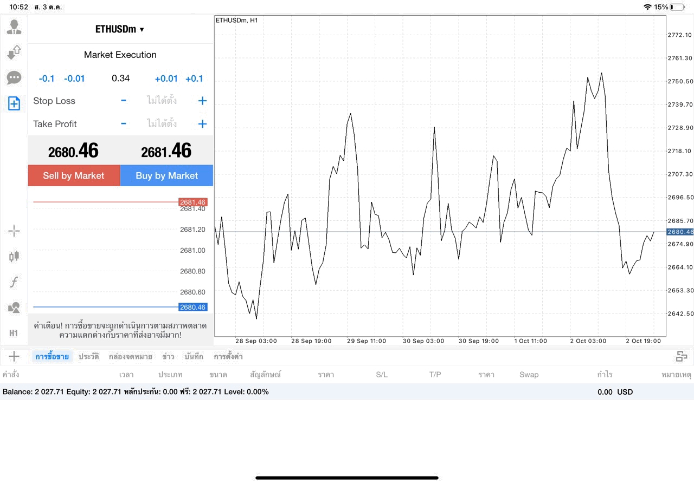This screenshot has width=694, height=484.
Task: Decrease volume by 0.01
Action: (x=74, y=79)
